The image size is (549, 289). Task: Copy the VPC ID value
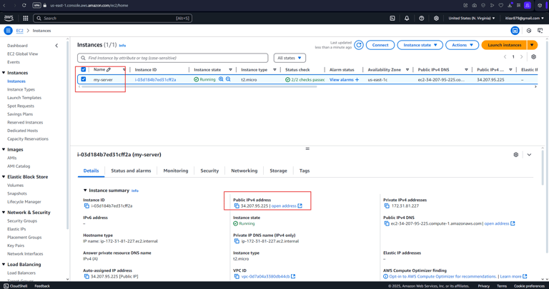[237, 276]
